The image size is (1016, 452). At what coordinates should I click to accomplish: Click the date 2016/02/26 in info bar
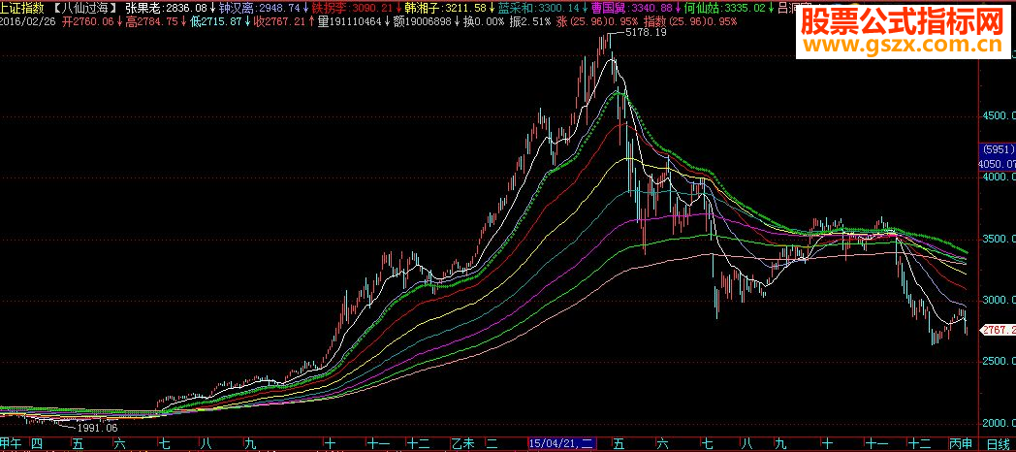tap(26, 21)
